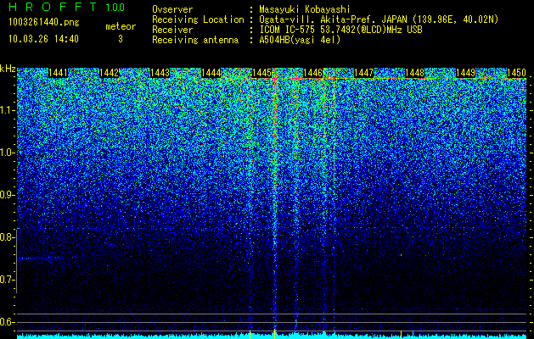
Task: Click the 1447 time marker
Action: 363,73
